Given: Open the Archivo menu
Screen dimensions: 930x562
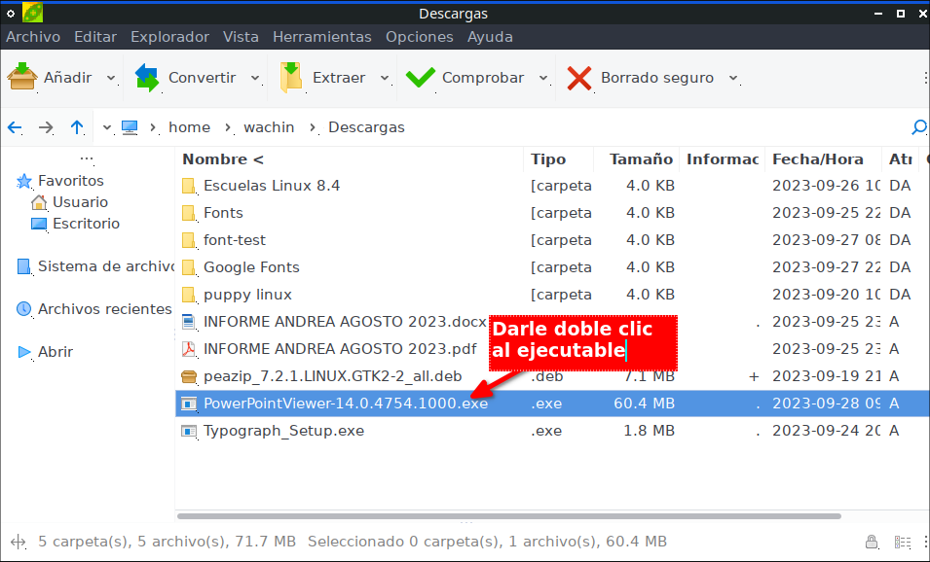Looking at the screenshot, I should 33,37.
